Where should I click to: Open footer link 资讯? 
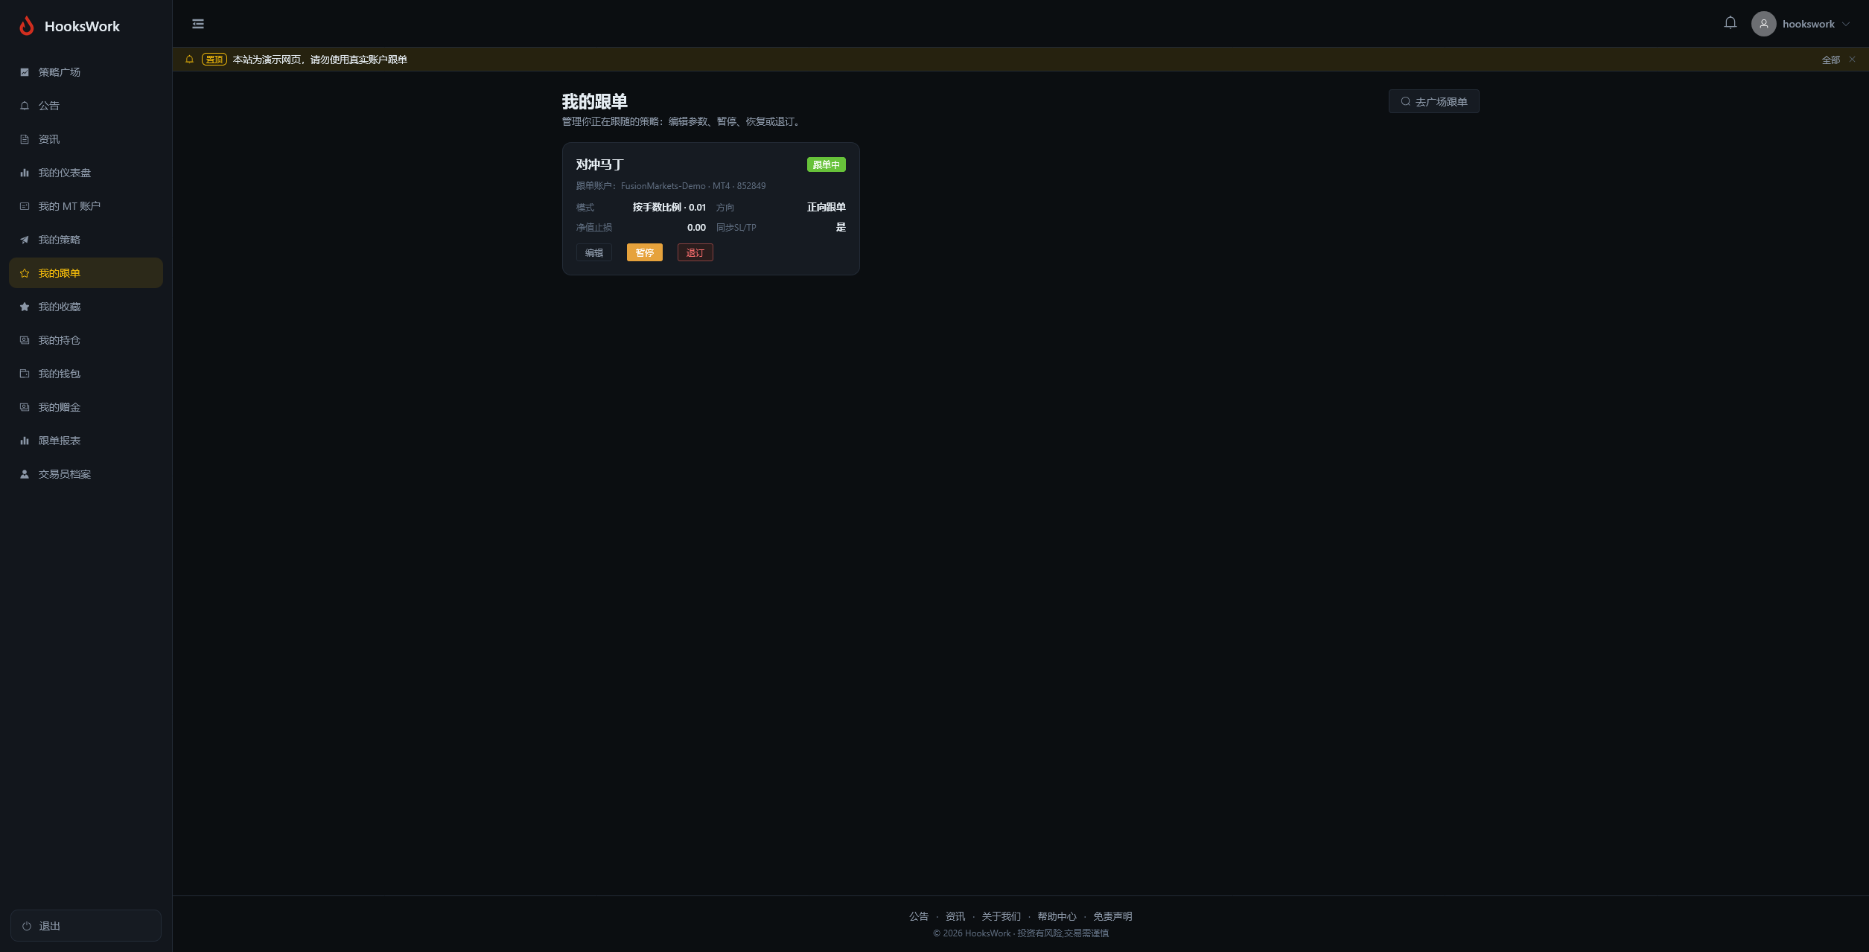coord(955,916)
